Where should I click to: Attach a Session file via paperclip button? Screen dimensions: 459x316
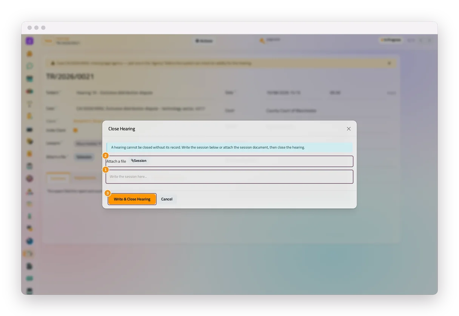139,161
